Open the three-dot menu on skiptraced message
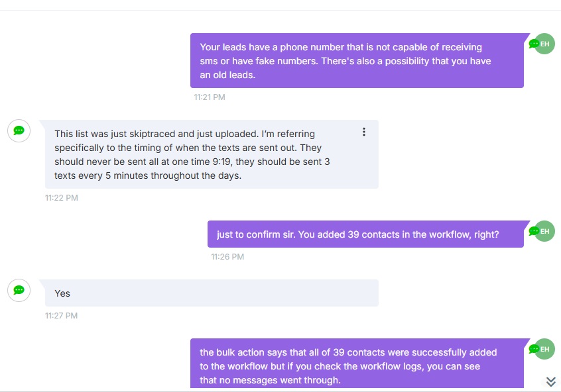 tap(364, 132)
